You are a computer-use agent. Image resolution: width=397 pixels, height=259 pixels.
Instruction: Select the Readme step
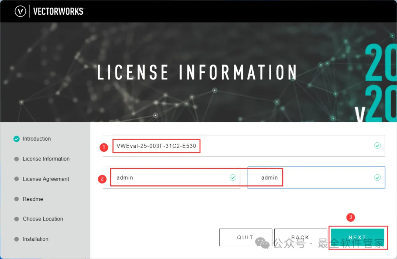[29, 199]
